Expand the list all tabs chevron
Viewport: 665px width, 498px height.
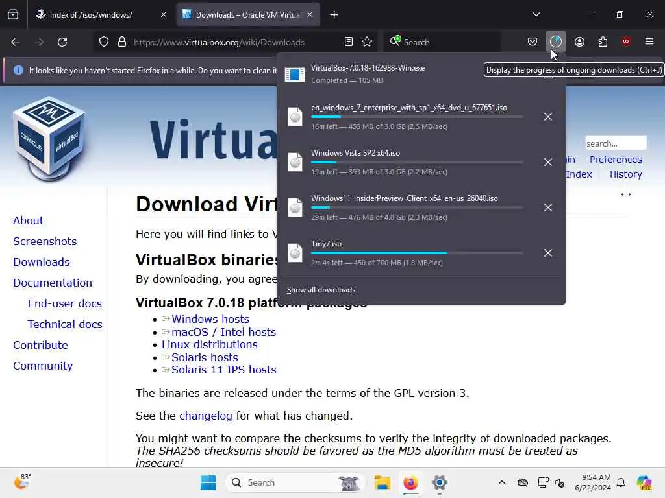pos(536,14)
